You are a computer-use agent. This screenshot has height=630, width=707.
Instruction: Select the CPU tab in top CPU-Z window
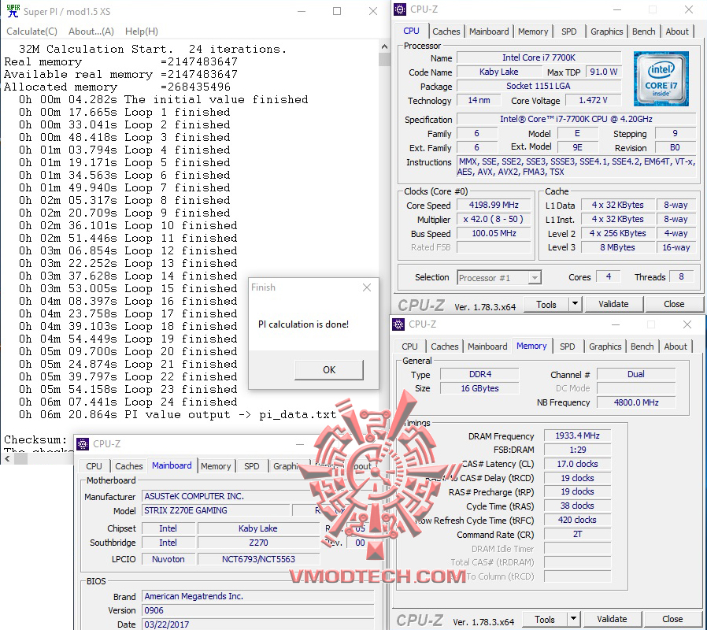[411, 31]
